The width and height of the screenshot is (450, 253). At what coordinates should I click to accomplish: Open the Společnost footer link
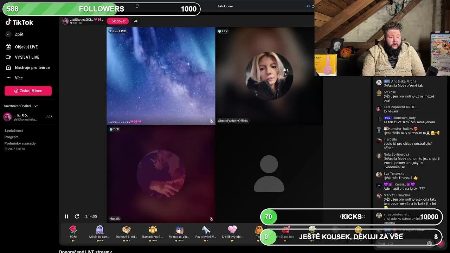click(x=14, y=131)
